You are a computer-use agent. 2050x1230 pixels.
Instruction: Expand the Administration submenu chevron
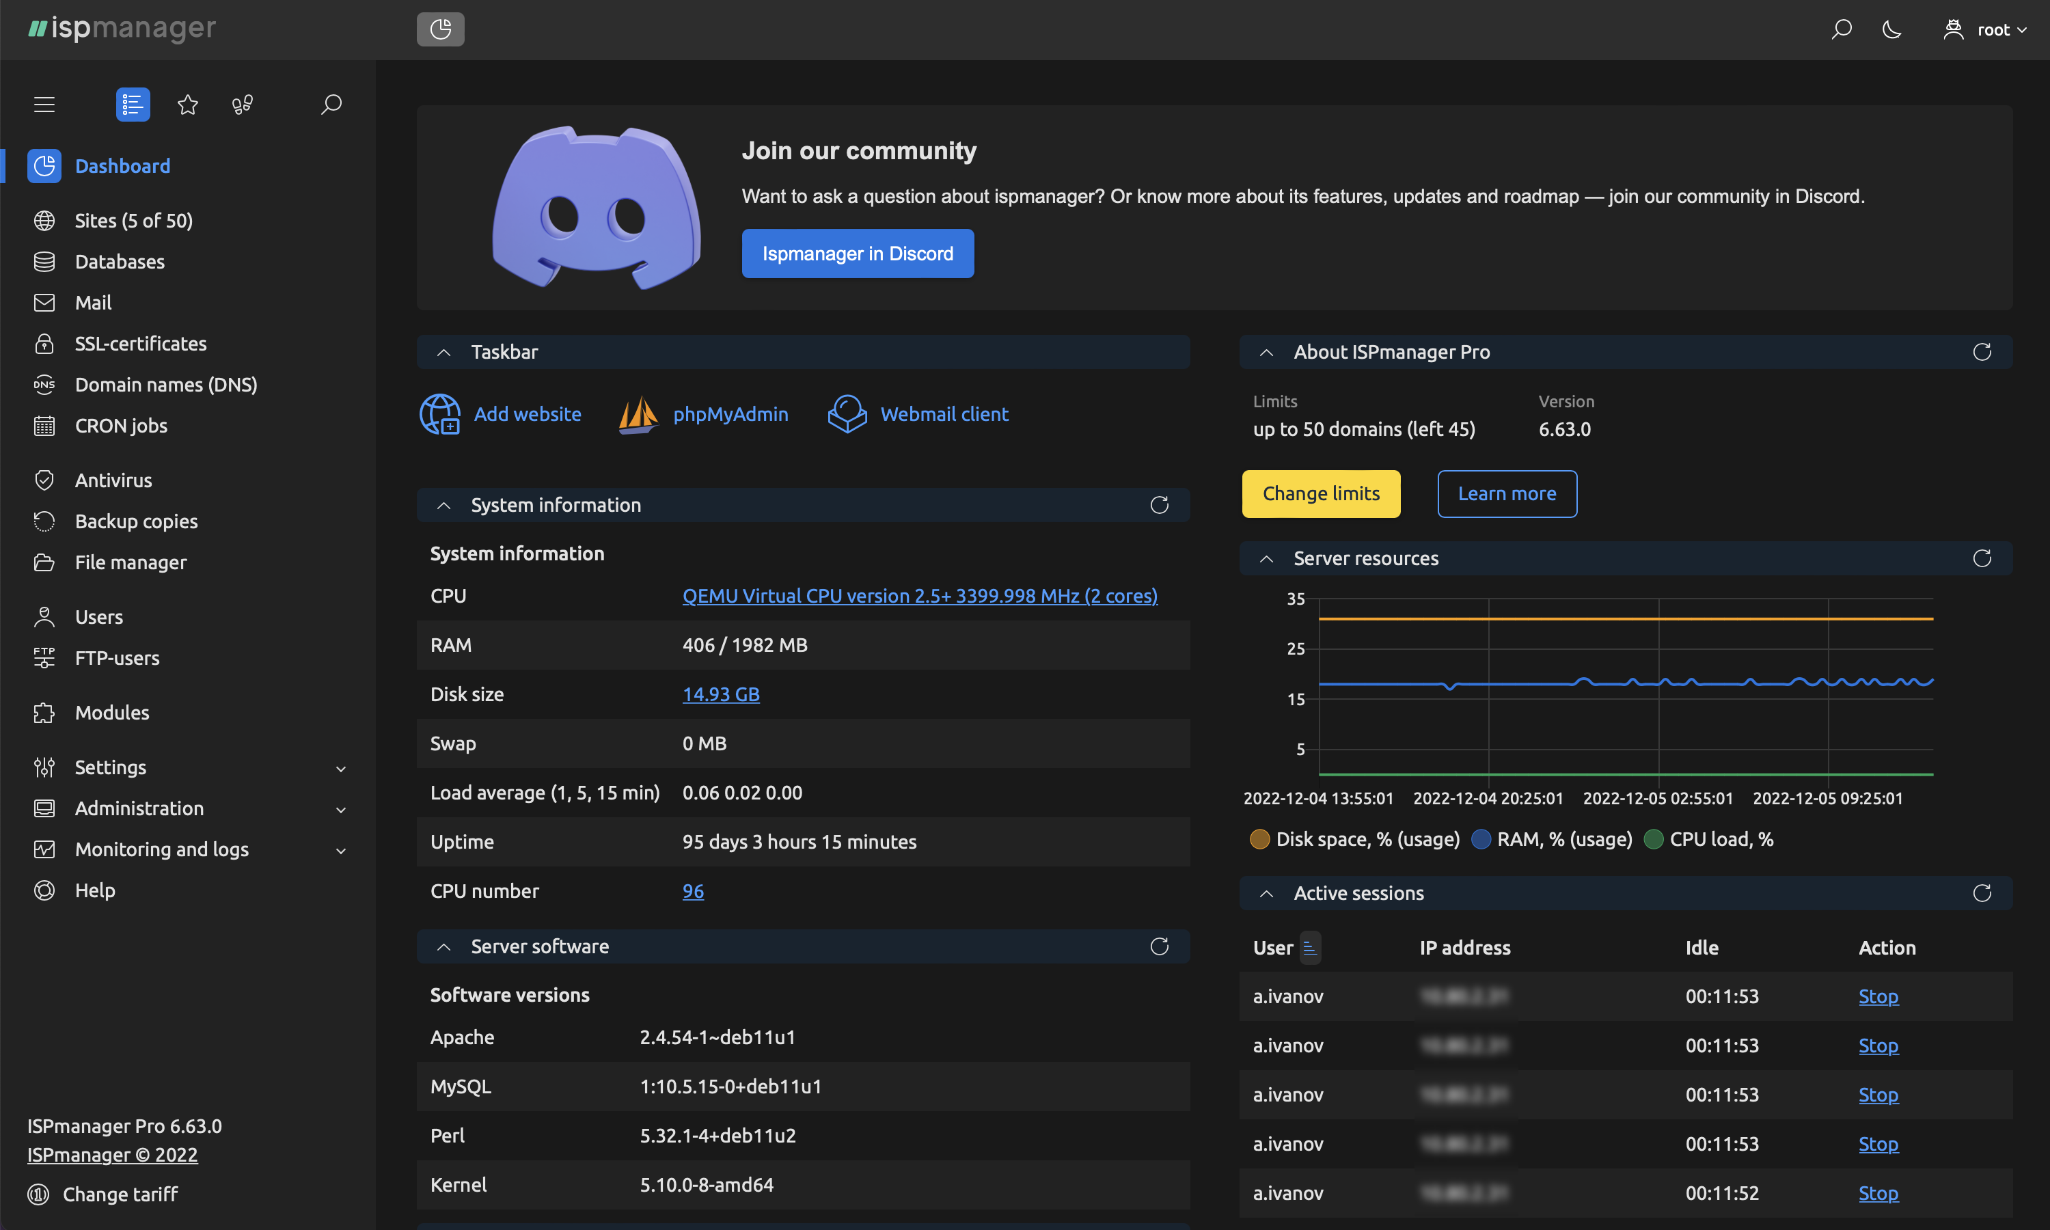[x=340, y=809]
